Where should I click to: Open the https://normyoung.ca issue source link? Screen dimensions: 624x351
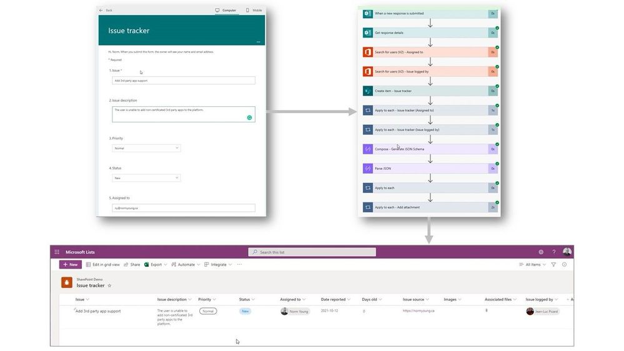tap(418, 311)
